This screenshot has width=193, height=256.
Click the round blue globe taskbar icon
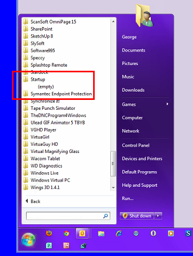tap(136, 234)
